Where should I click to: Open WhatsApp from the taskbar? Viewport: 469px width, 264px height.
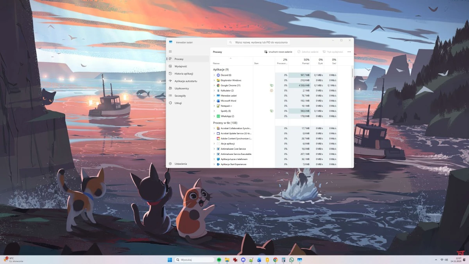(x=291, y=259)
